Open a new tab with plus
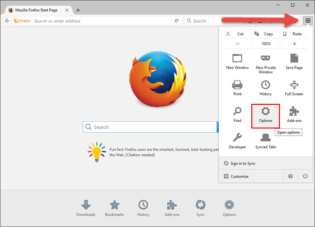This screenshot has width=315, height=227. click(78, 10)
